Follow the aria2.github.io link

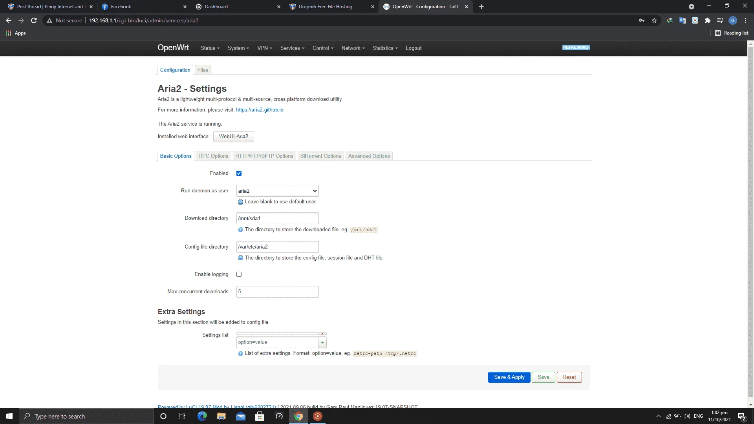tap(260, 110)
